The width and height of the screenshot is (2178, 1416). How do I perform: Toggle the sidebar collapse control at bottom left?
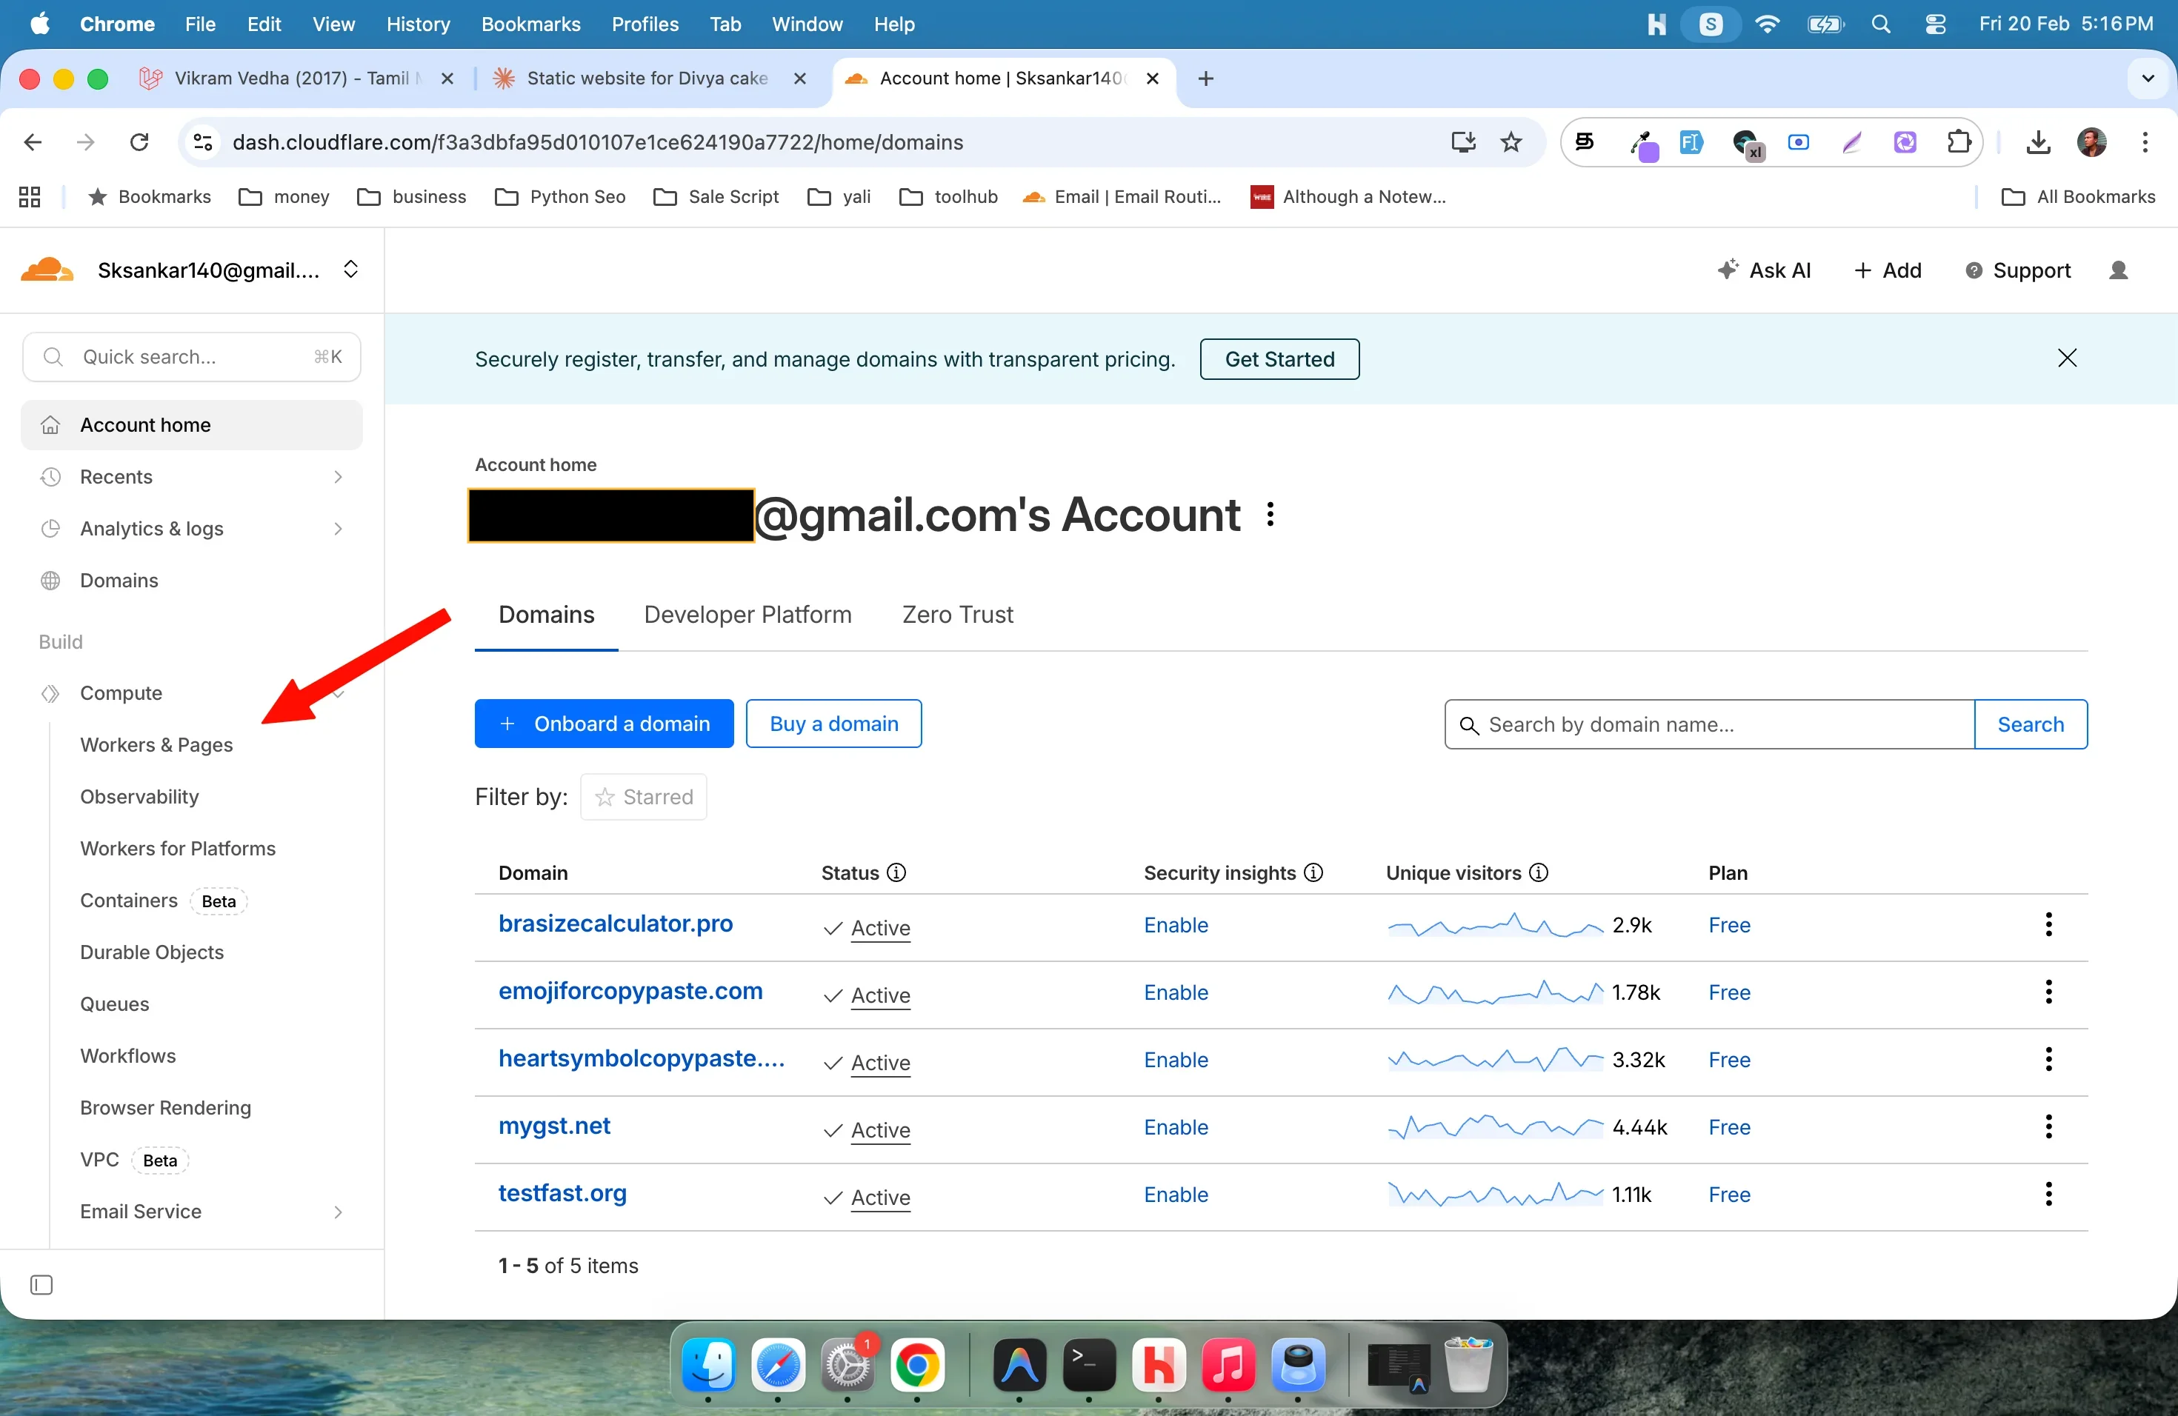(40, 1284)
